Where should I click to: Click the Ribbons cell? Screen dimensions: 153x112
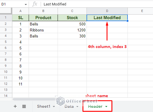(x=43, y=30)
